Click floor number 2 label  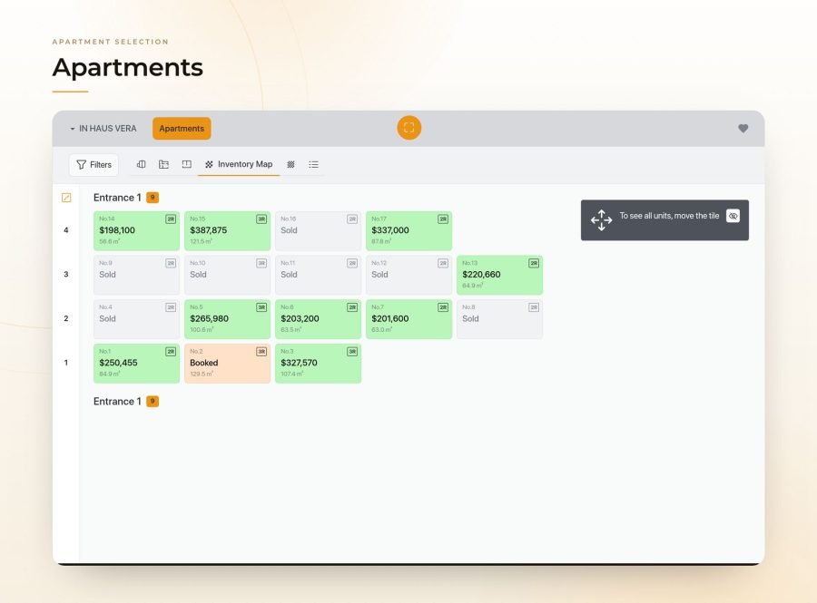click(66, 318)
